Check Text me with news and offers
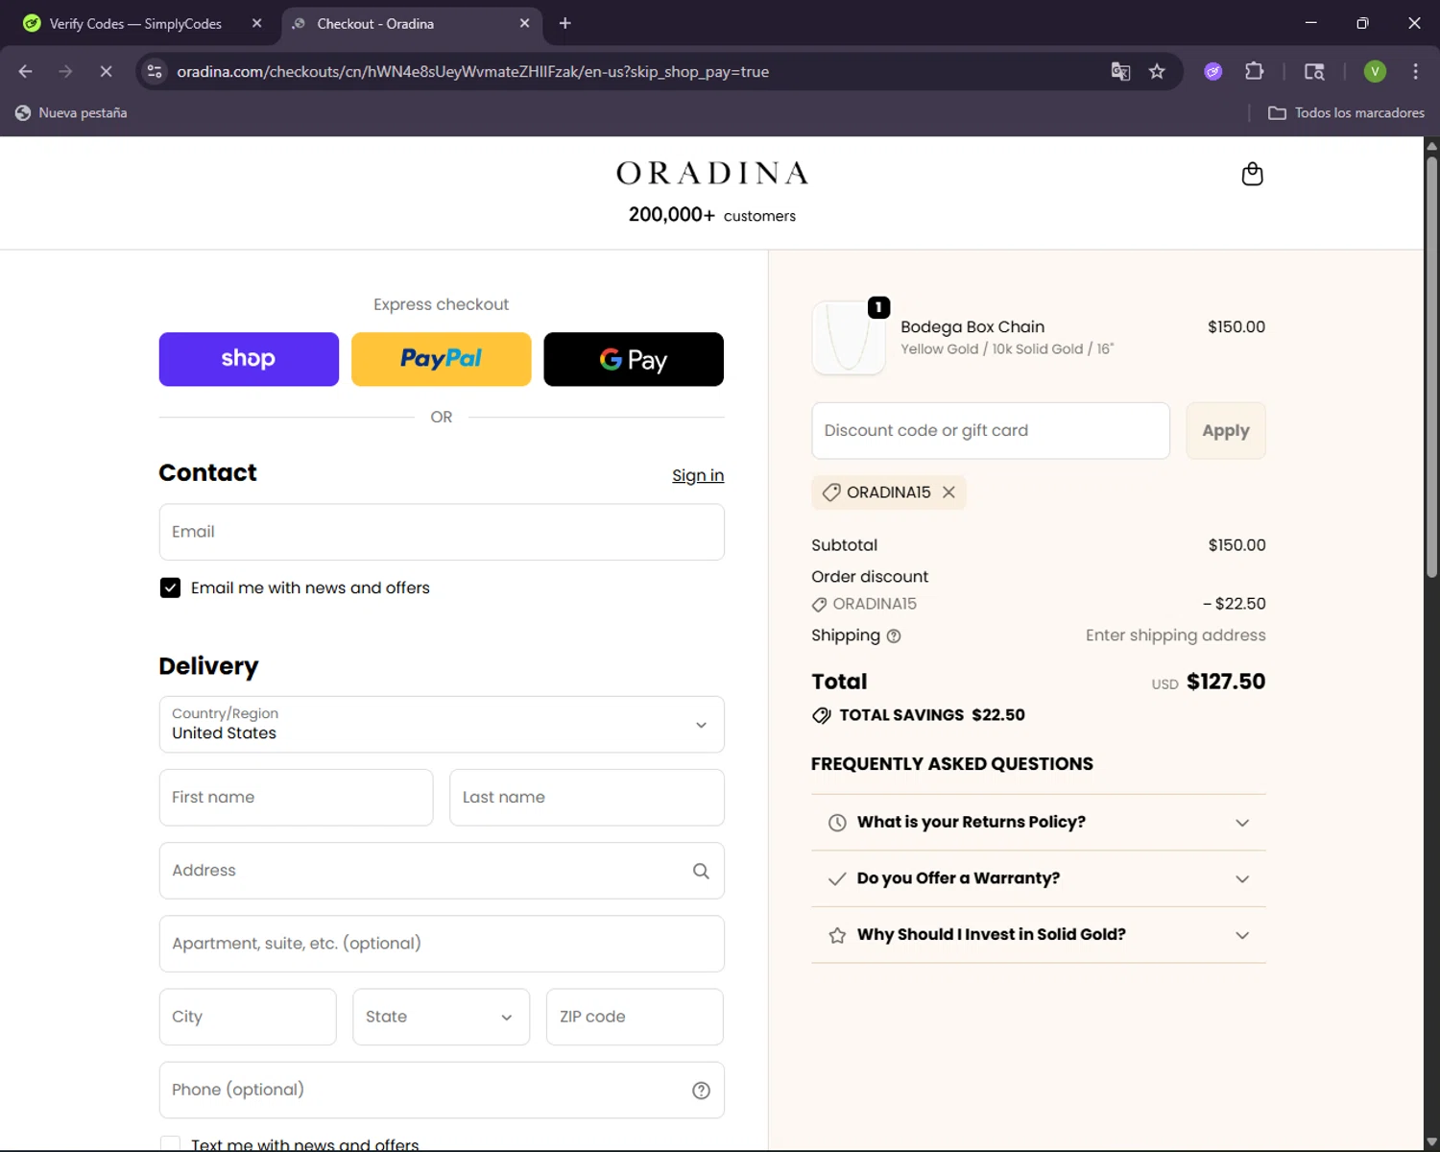 pyautogui.click(x=170, y=1144)
